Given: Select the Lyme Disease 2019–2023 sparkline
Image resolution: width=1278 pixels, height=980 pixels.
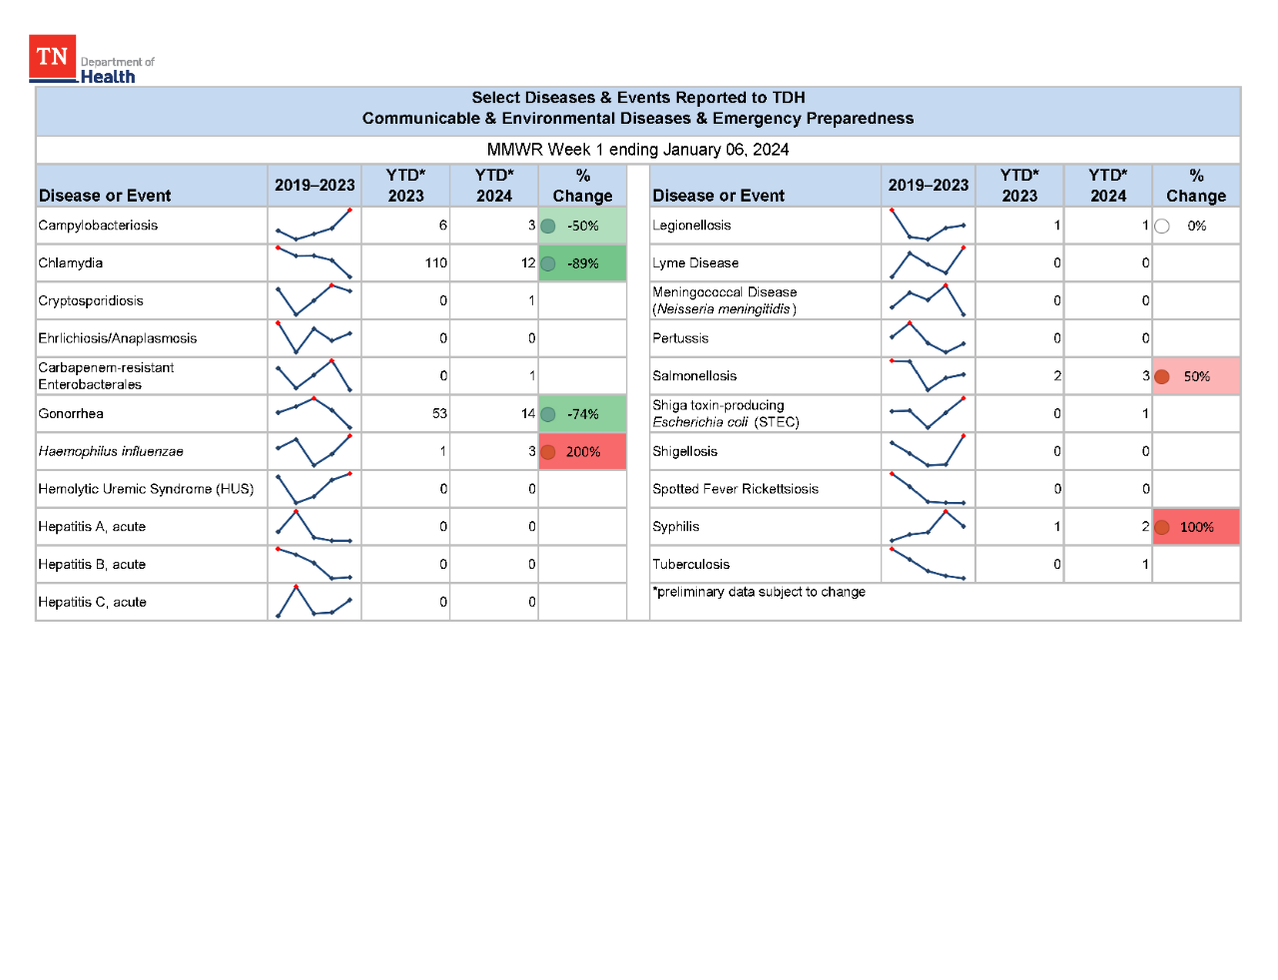Looking at the screenshot, I should pos(928,262).
